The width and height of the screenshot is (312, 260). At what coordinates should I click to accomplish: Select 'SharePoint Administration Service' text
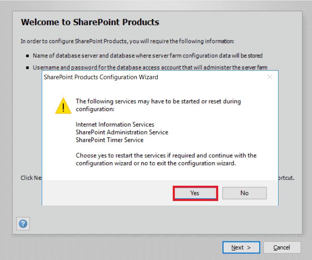(122, 132)
